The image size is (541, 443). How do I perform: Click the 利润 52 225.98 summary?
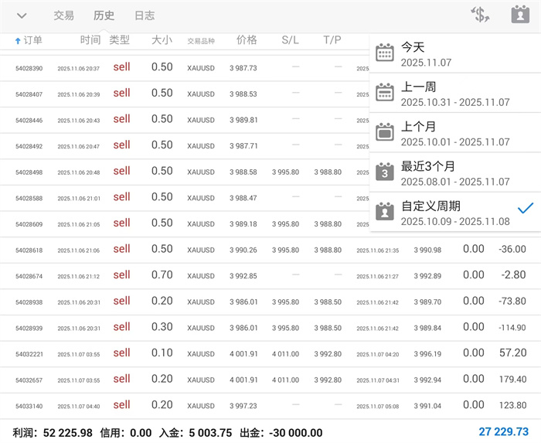(x=53, y=433)
